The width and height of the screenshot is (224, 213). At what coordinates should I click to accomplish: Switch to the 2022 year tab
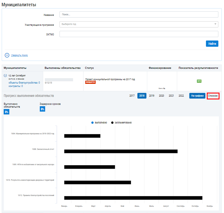tap(181, 96)
